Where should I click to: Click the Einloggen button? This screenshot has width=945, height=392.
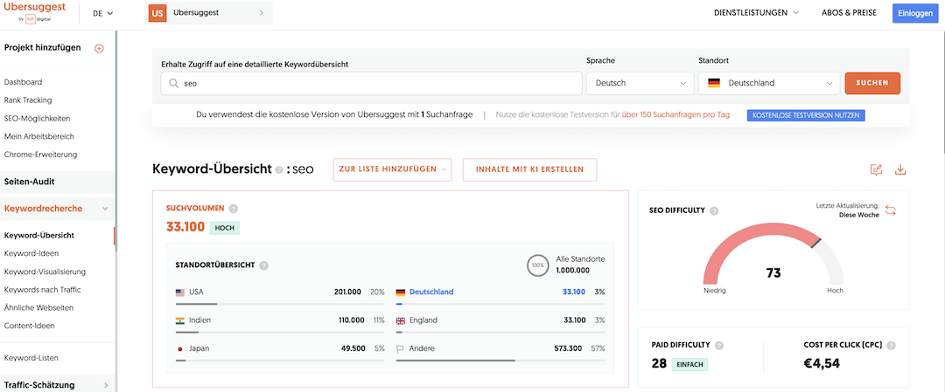point(915,12)
